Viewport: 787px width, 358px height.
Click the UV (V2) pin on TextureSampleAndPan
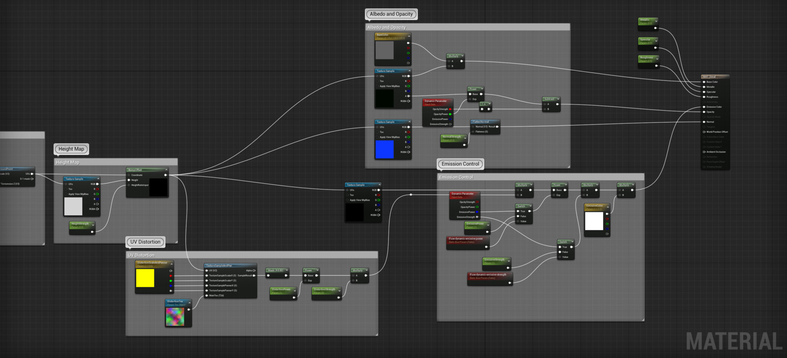(207, 270)
